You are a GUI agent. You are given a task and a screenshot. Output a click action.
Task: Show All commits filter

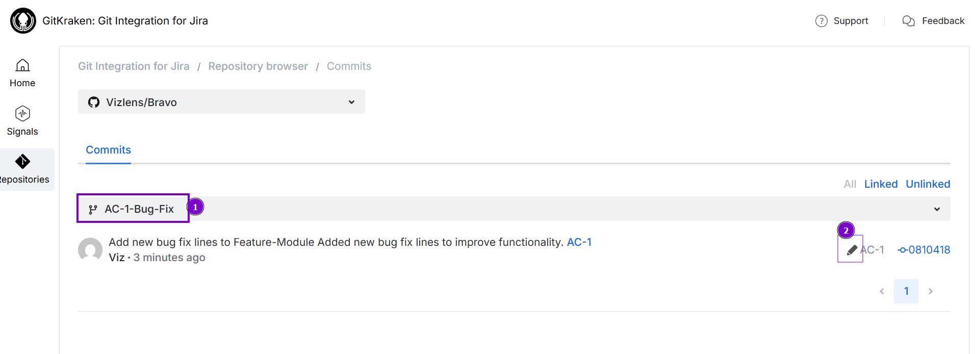[850, 184]
